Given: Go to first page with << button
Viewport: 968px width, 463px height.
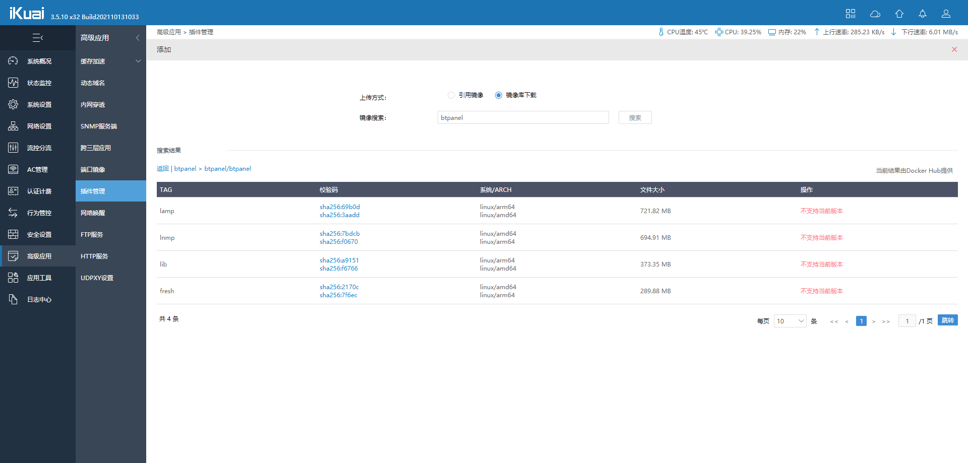Looking at the screenshot, I should [834, 321].
